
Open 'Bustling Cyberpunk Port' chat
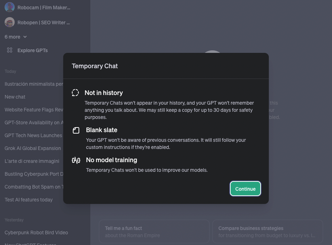[34, 174]
